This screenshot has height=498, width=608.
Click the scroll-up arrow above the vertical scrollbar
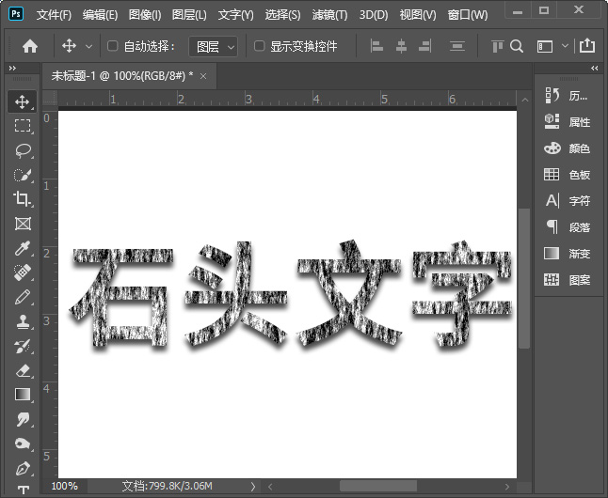point(524,100)
